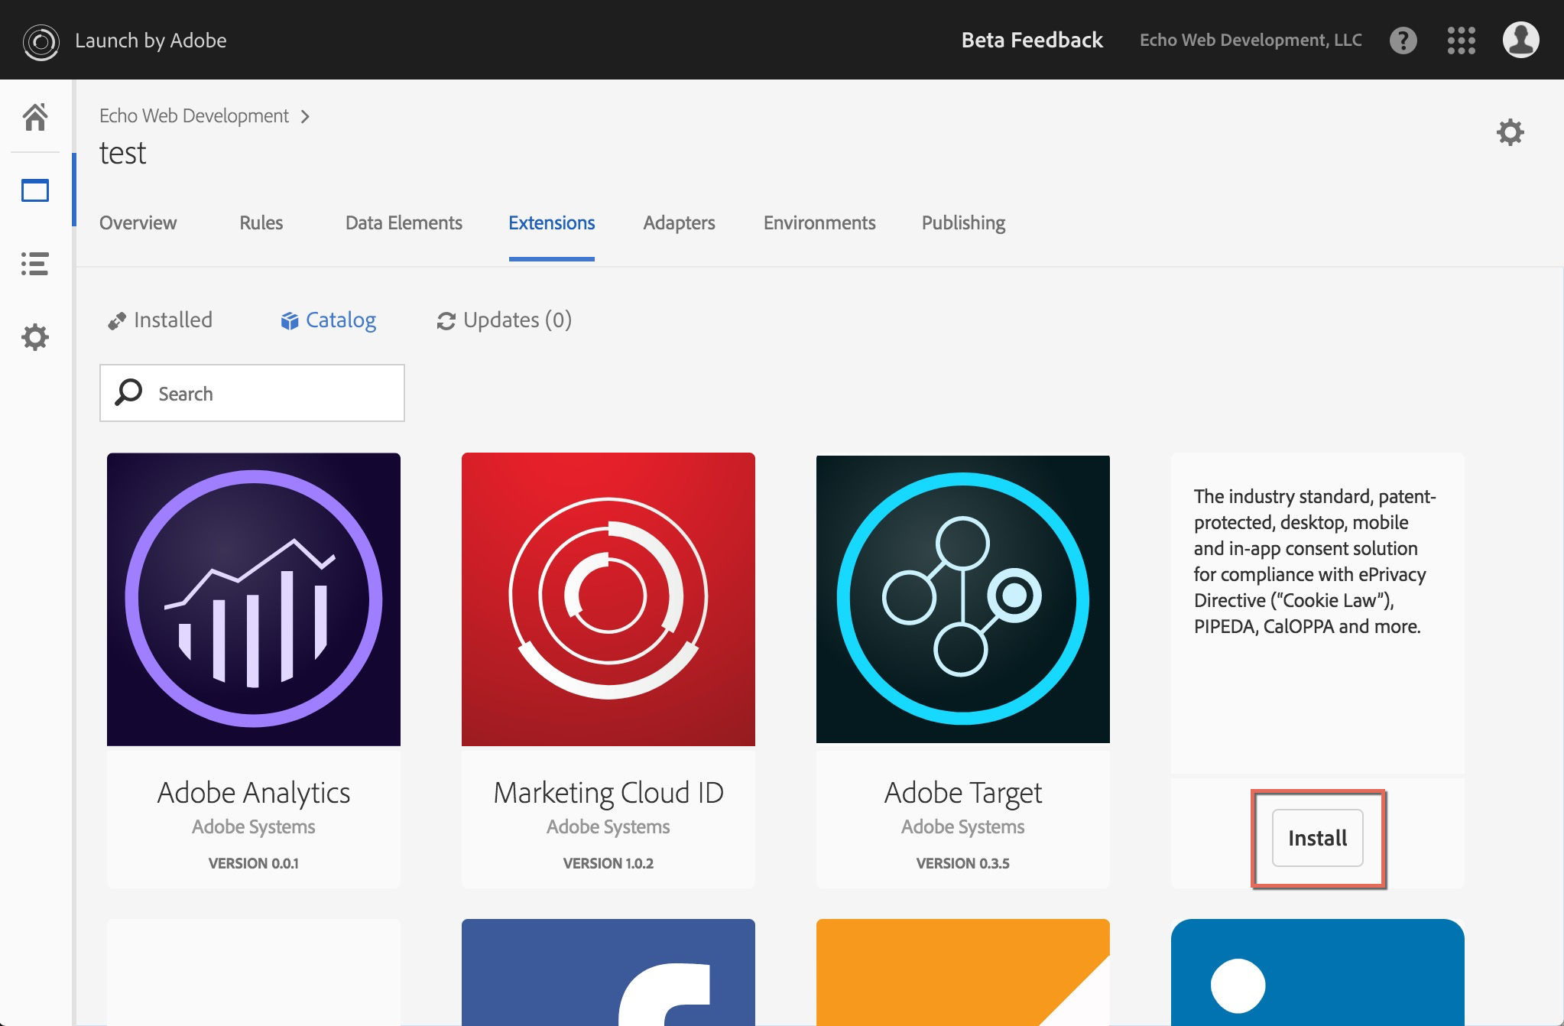Click the Catalog box icon
The height and width of the screenshot is (1026, 1564).
(290, 321)
